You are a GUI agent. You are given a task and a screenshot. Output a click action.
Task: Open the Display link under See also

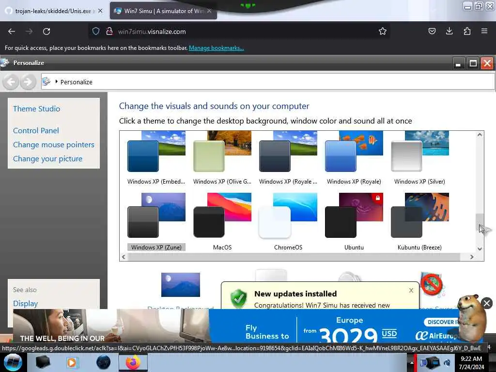click(x=25, y=304)
